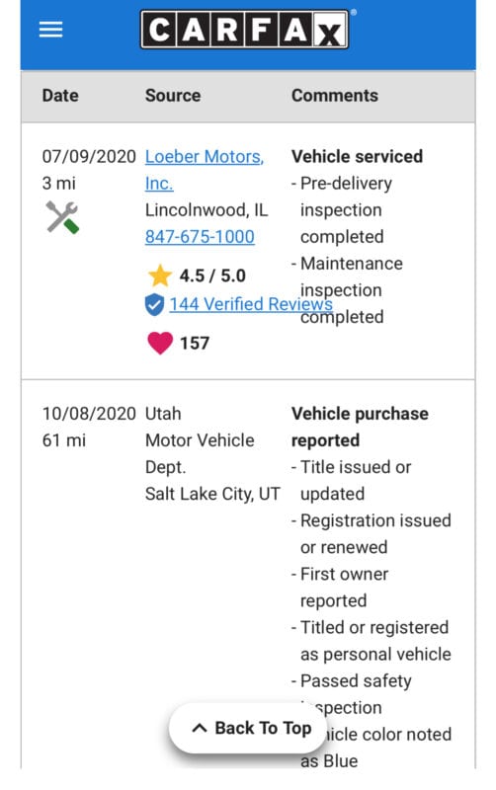The height and width of the screenshot is (790, 496).
Task: Click the Vehicle purchase reported heading
Action: (360, 427)
